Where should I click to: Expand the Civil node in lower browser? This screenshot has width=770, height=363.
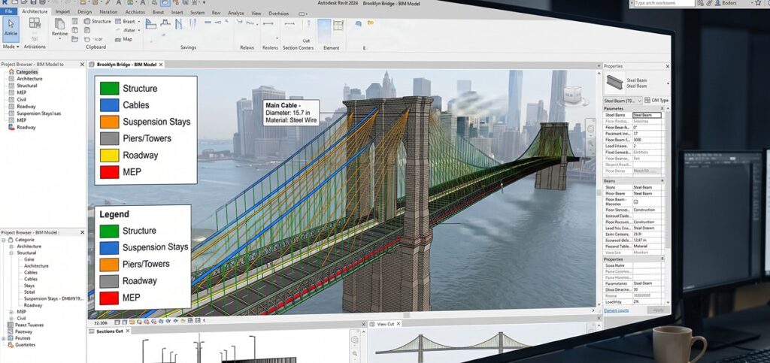click(11, 319)
